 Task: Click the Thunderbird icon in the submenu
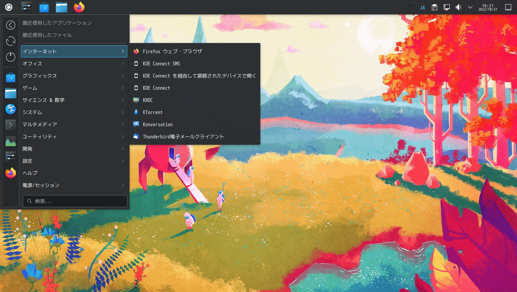click(x=136, y=136)
